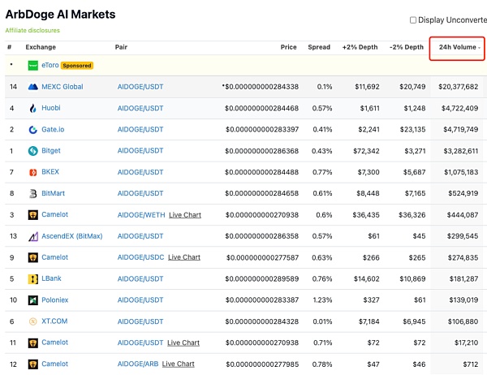Click the Huobi flame logo icon

[33, 108]
